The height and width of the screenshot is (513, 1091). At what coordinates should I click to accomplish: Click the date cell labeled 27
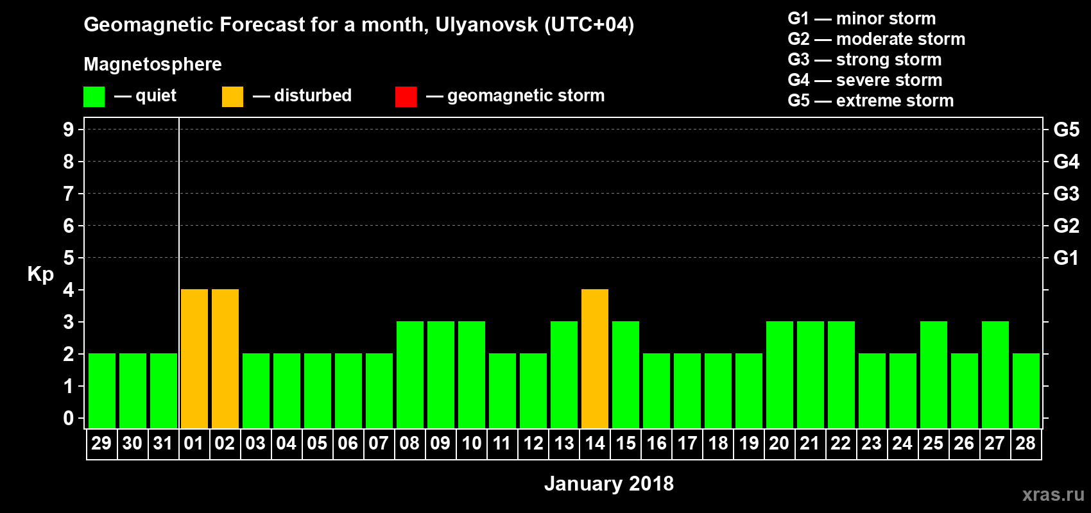tap(995, 444)
